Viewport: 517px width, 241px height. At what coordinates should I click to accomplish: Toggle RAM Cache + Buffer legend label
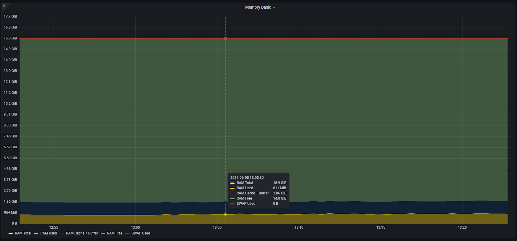(82, 233)
